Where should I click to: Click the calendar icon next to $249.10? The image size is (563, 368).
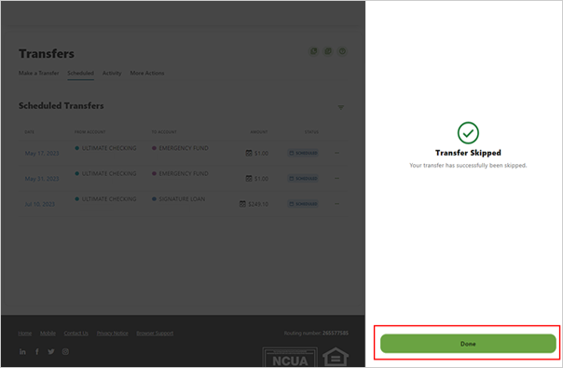tap(242, 204)
